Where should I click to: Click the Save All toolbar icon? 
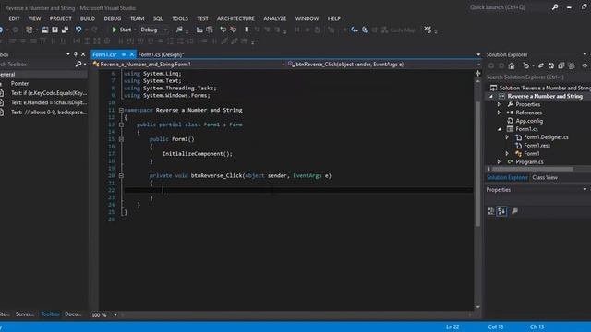coord(65,30)
